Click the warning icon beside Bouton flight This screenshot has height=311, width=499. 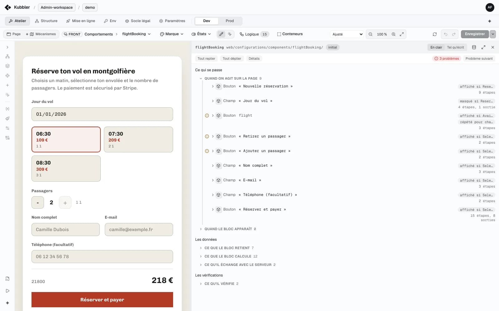(x=207, y=115)
